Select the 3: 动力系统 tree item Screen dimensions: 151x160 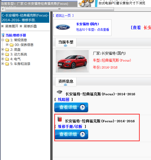(x=19, y=54)
